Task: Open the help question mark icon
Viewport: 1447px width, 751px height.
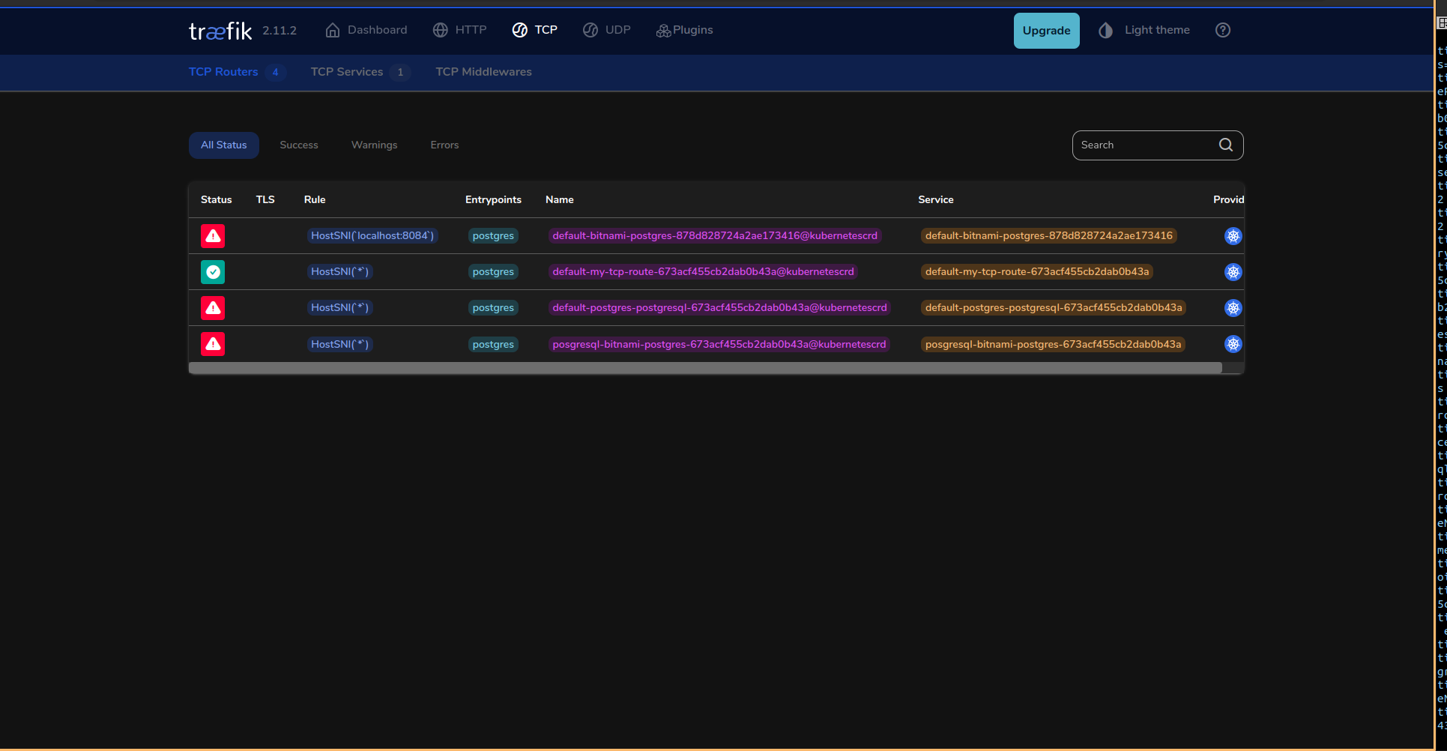Action: pyautogui.click(x=1222, y=30)
